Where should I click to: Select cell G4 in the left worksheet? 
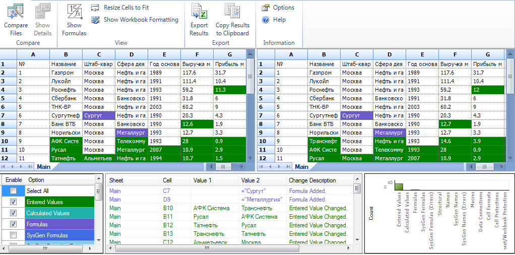229,90
